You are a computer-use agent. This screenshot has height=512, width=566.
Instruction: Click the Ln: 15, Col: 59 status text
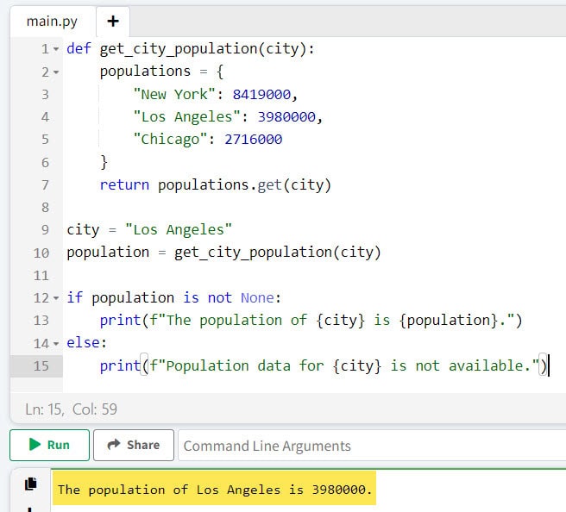(71, 409)
